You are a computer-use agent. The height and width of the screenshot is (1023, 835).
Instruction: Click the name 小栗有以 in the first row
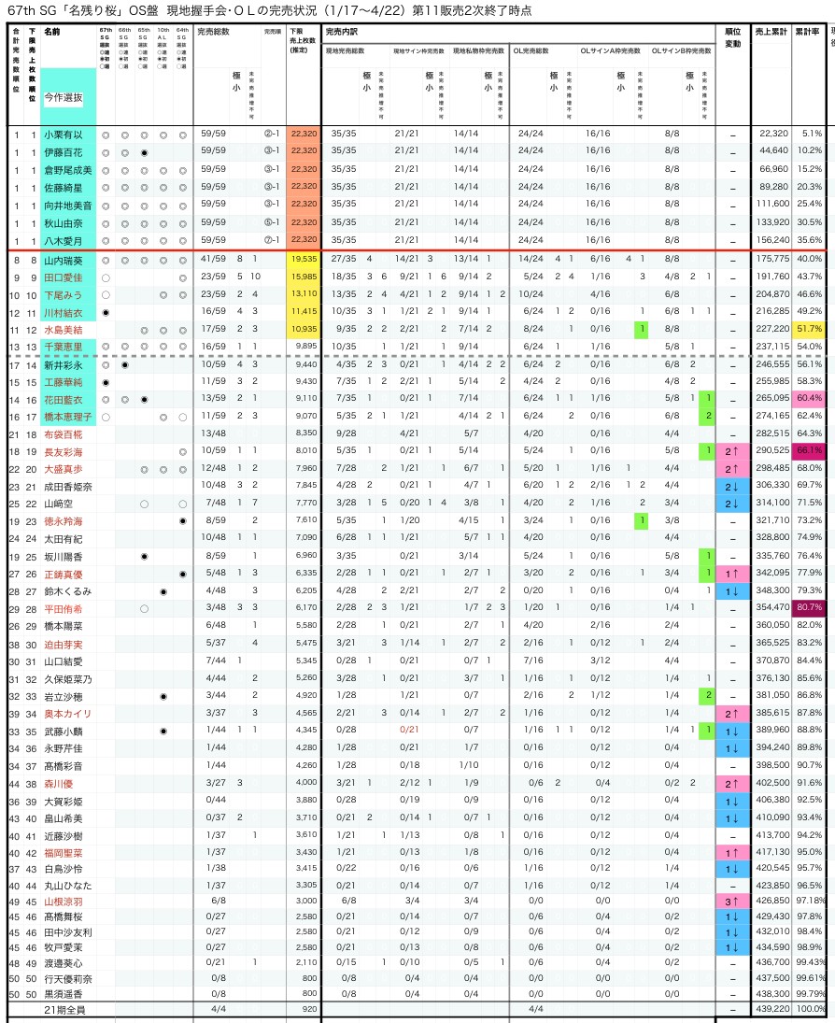(x=68, y=134)
